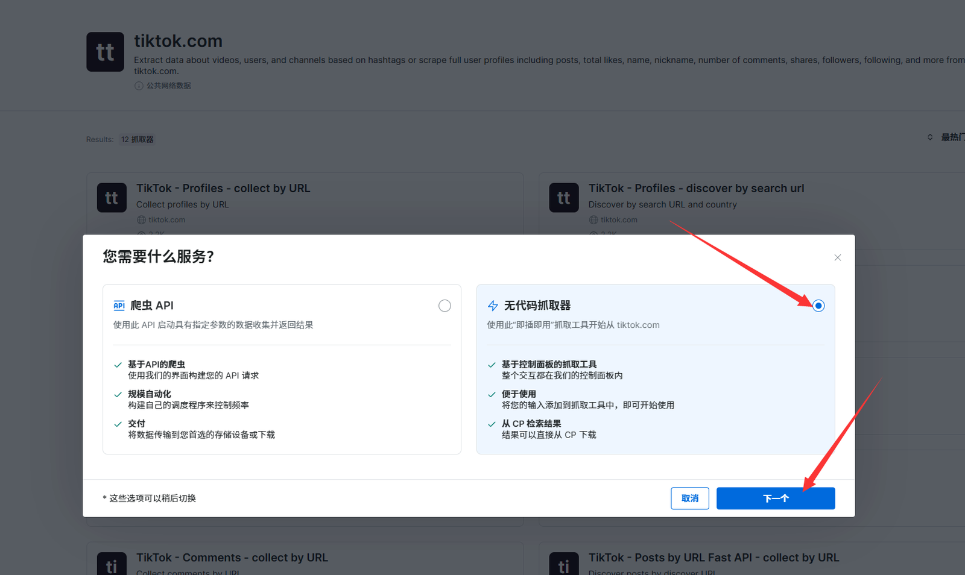Click the tiktok.com tt logo in header
Viewport: 965px width, 575px height.
pyautogui.click(x=106, y=52)
